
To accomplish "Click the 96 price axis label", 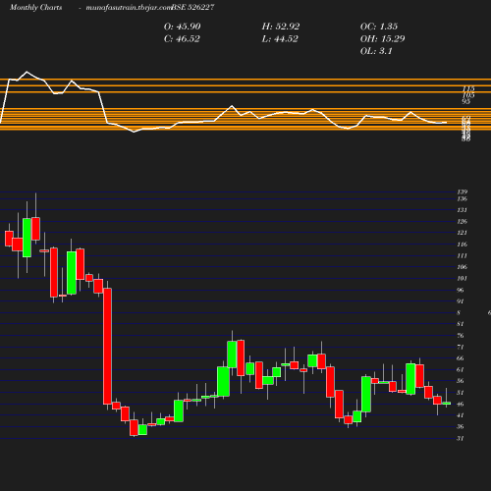I will pos(461,290).
